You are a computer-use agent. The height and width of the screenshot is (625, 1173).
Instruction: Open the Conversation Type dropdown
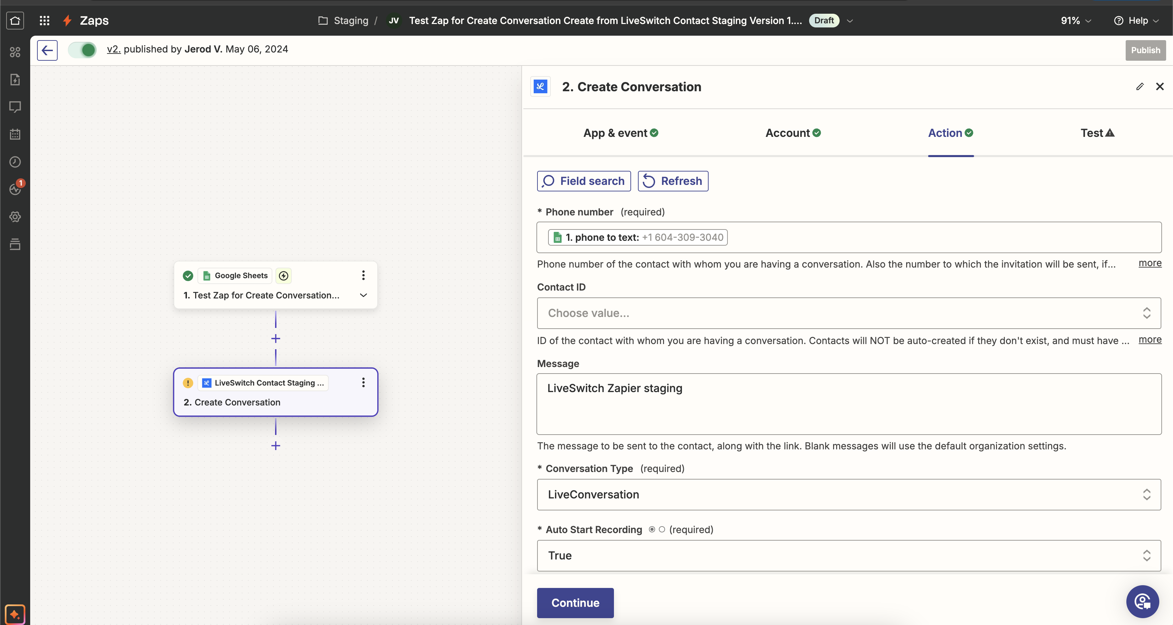(849, 494)
